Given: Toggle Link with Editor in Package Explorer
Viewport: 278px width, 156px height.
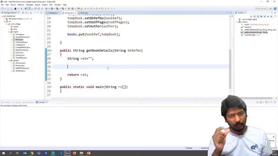Looking at the screenshot, I should (26, 13).
